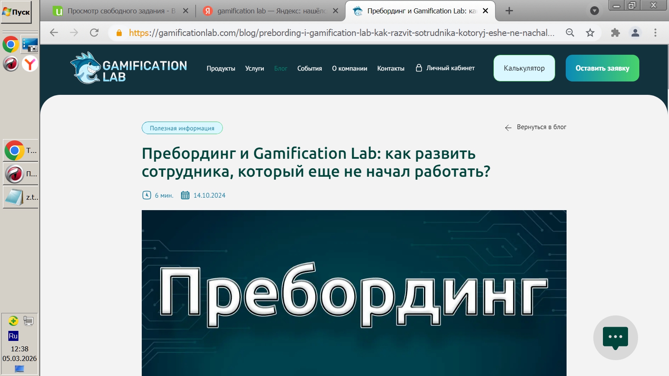This screenshot has height=376, width=669.
Task: Open the О компании menu item
Action: click(350, 69)
